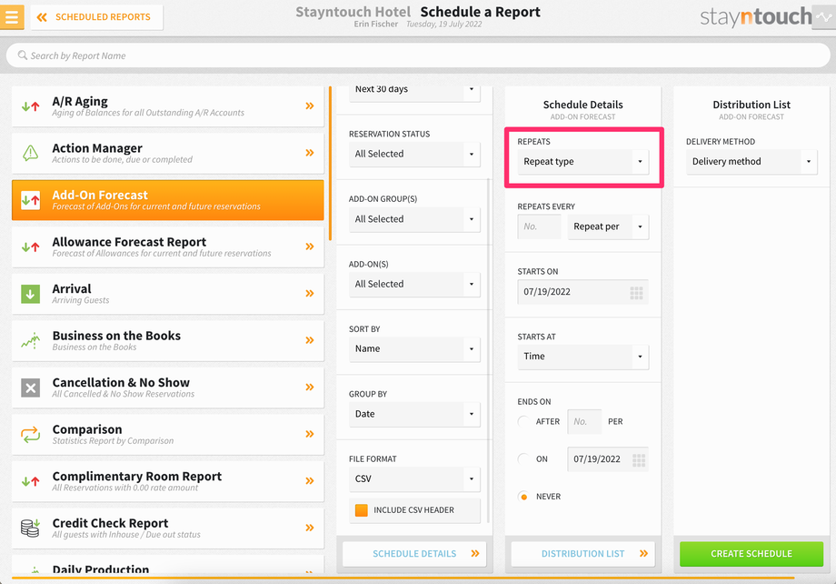This screenshot has height=584, width=836.
Task: Select the Ends On specific date radio button
Action: tap(523, 458)
